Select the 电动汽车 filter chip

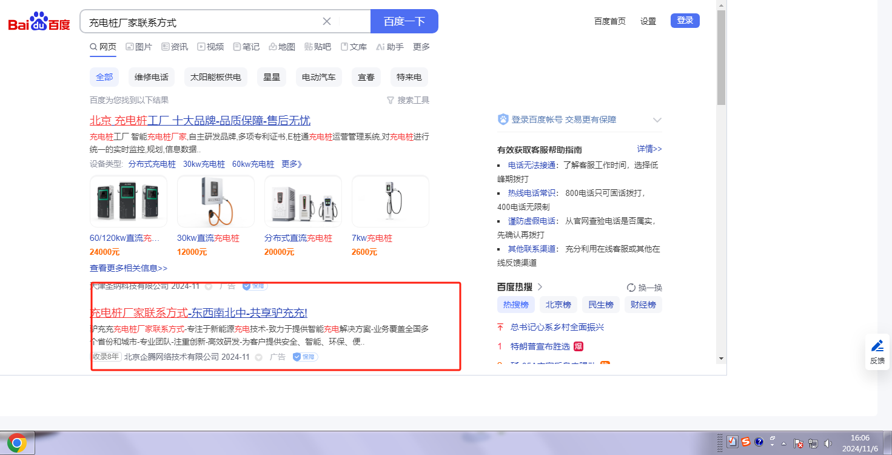pyautogui.click(x=319, y=77)
